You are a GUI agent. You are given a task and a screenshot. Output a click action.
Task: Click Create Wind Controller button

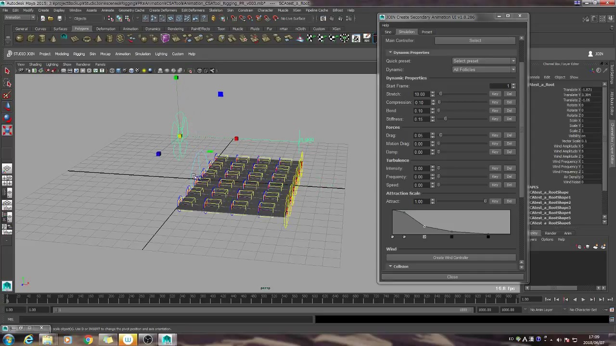point(450,258)
